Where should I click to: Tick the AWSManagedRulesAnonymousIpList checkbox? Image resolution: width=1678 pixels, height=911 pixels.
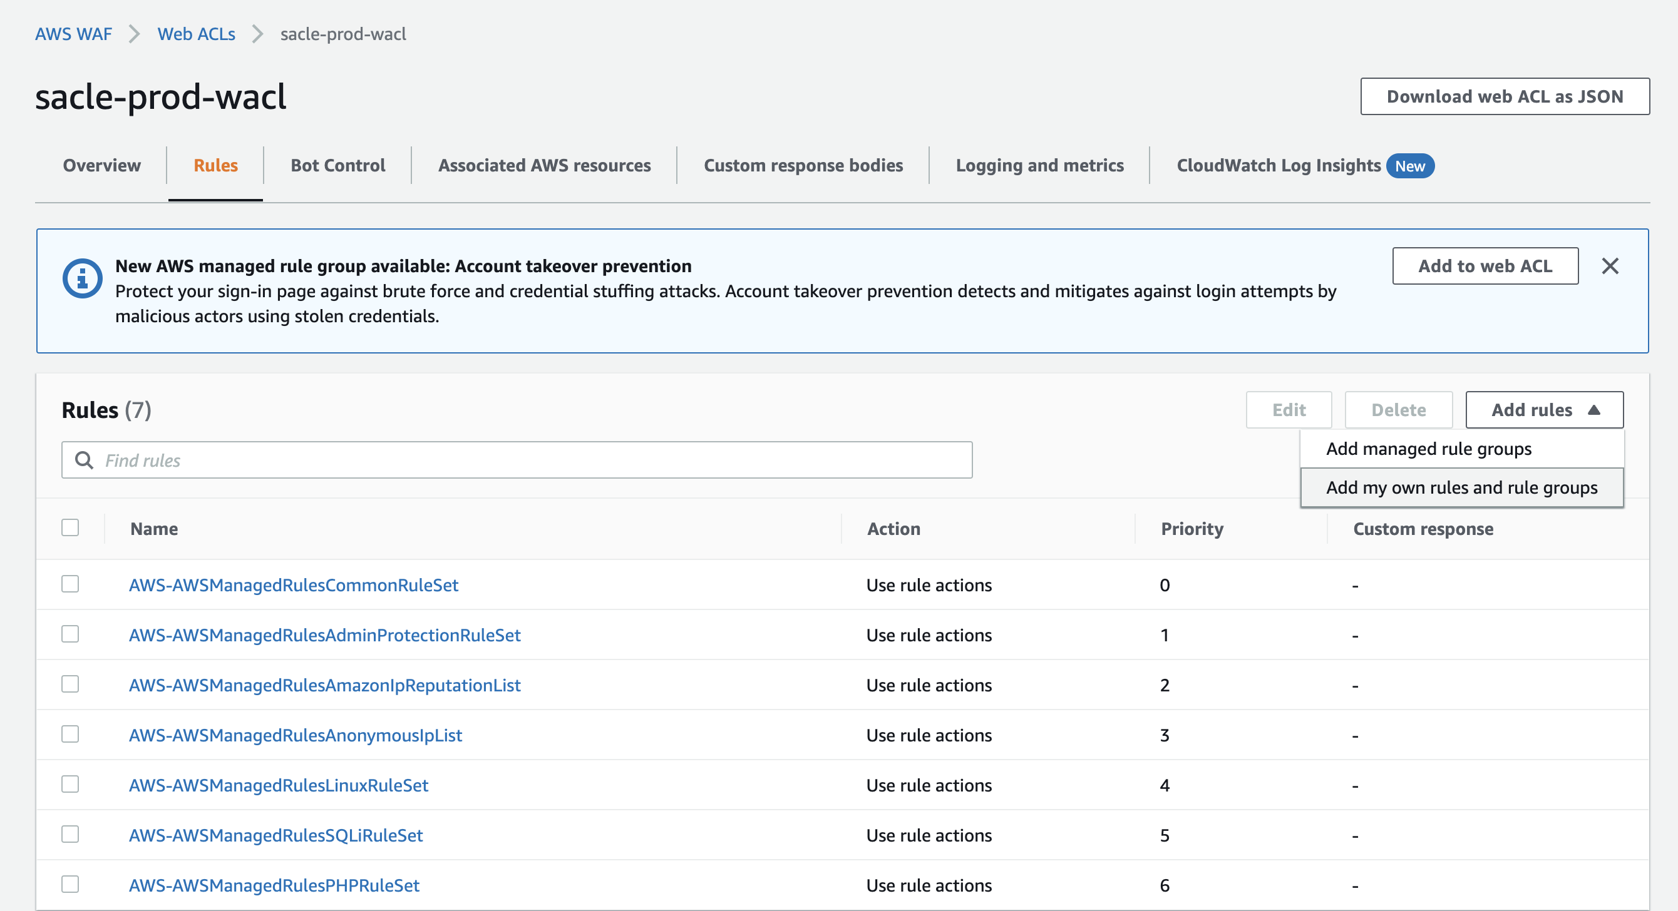70,734
